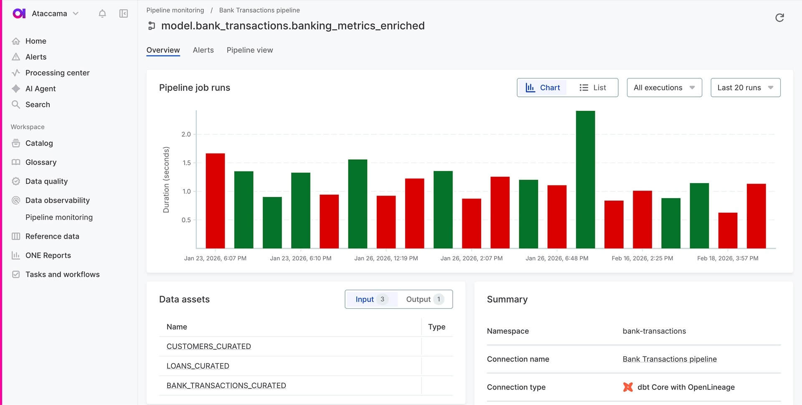Screen dimensions: 802x405
Task: Click the Tasks and workflows icon
Action: [x=16, y=274]
